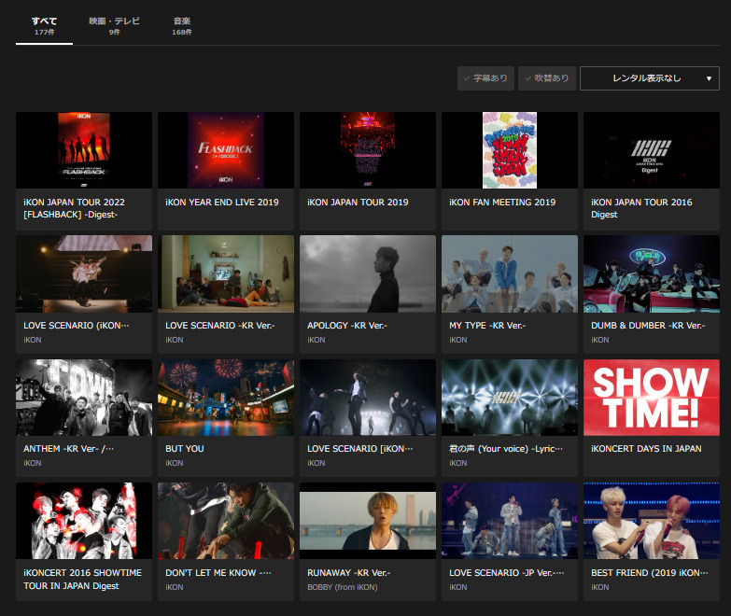Select the BUT YOU video thumbnail
Viewport: 731px width, 616px height.
226,397
